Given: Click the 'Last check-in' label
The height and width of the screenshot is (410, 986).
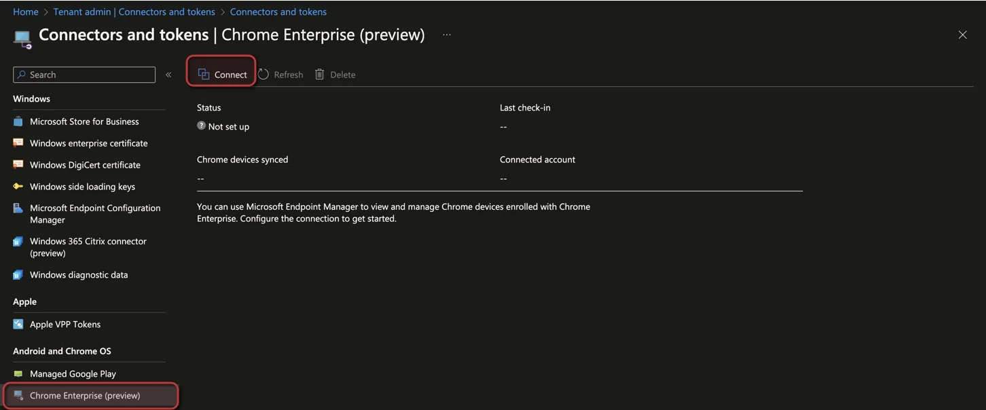Looking at the screenshot, I should [x=525, y=107].
